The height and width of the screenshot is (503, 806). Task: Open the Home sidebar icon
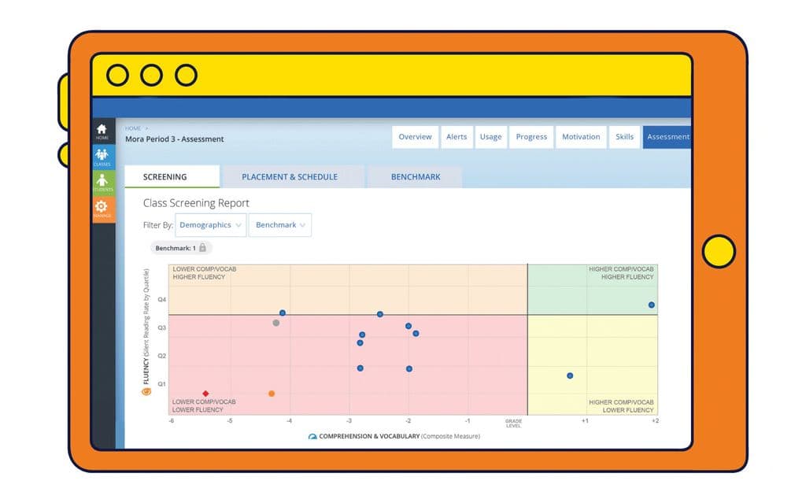(x=102, y=131)
